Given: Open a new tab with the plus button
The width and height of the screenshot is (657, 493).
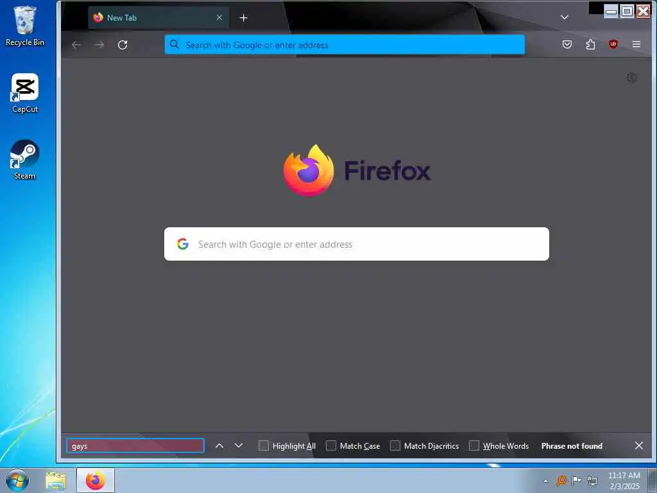Looking at the screenshot, I should pyautogui.click(x=243, y=17).
